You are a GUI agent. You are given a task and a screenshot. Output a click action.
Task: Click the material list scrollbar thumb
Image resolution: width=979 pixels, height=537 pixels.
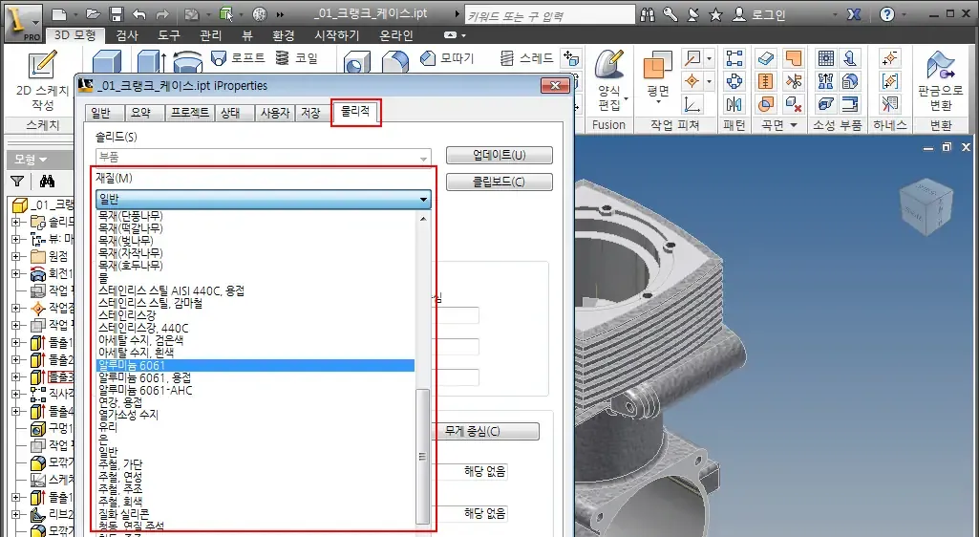[423, 457]
